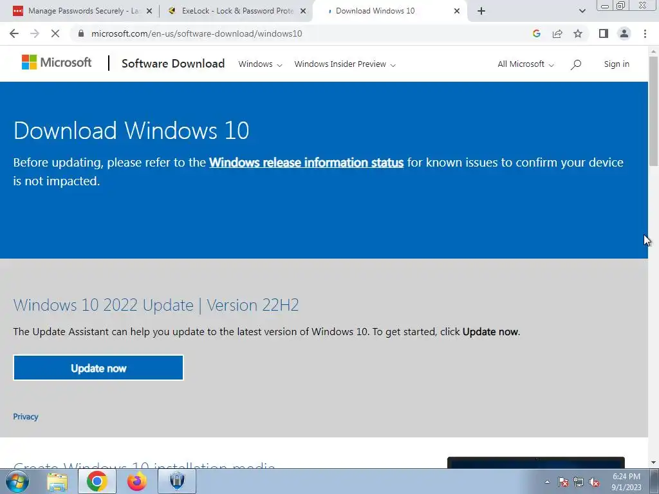Open the Privacy link
Image resolution: width=659 pixels, height=494 pixels.
click(x=26, y=417)
